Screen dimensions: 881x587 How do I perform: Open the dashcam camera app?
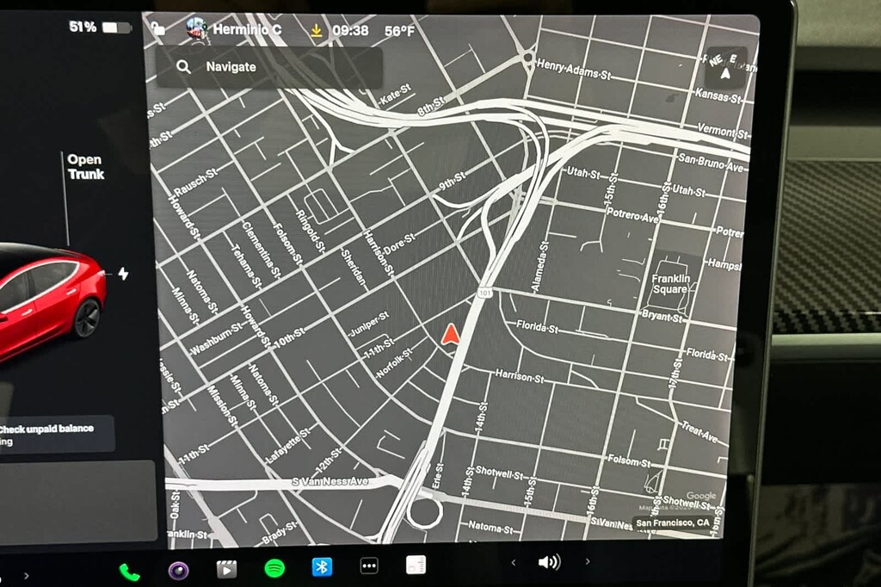(x=178, y=569)
